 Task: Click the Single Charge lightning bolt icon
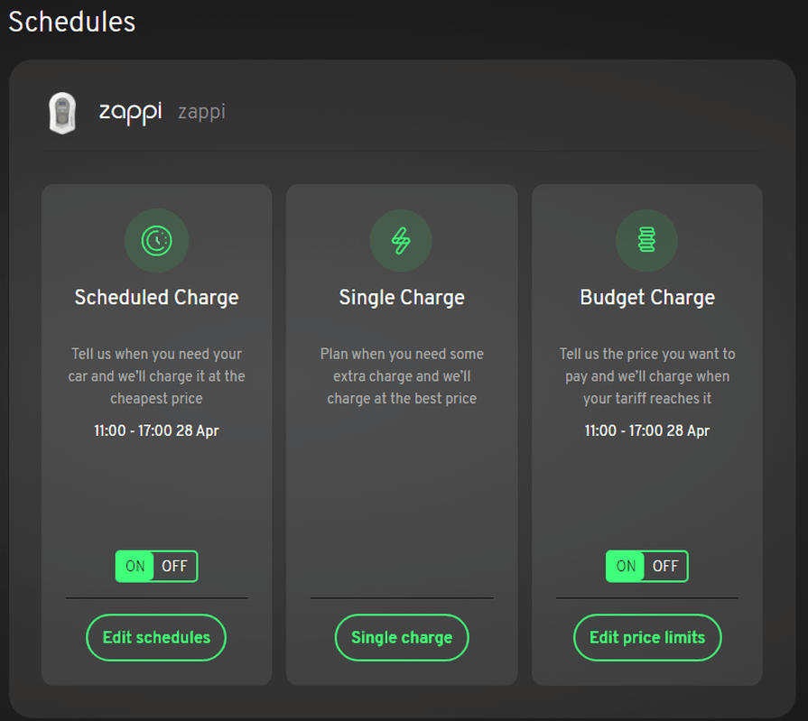click(x=401, y=240)
